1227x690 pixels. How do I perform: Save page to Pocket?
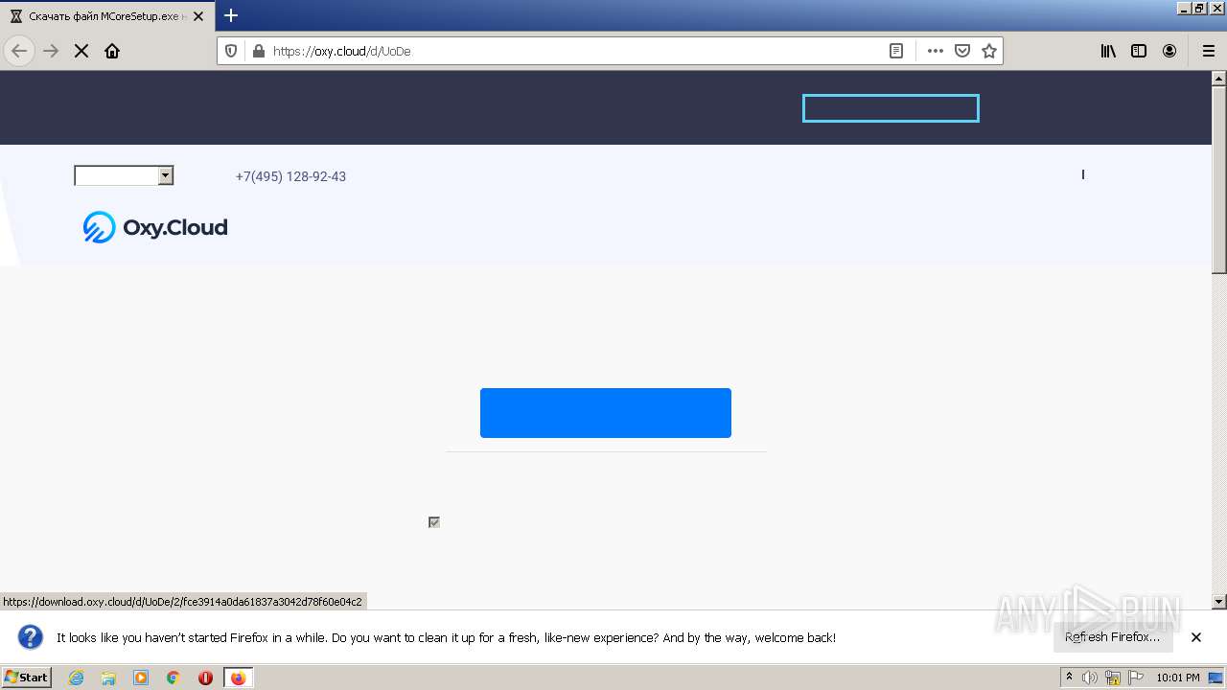(x=962, y=51)
